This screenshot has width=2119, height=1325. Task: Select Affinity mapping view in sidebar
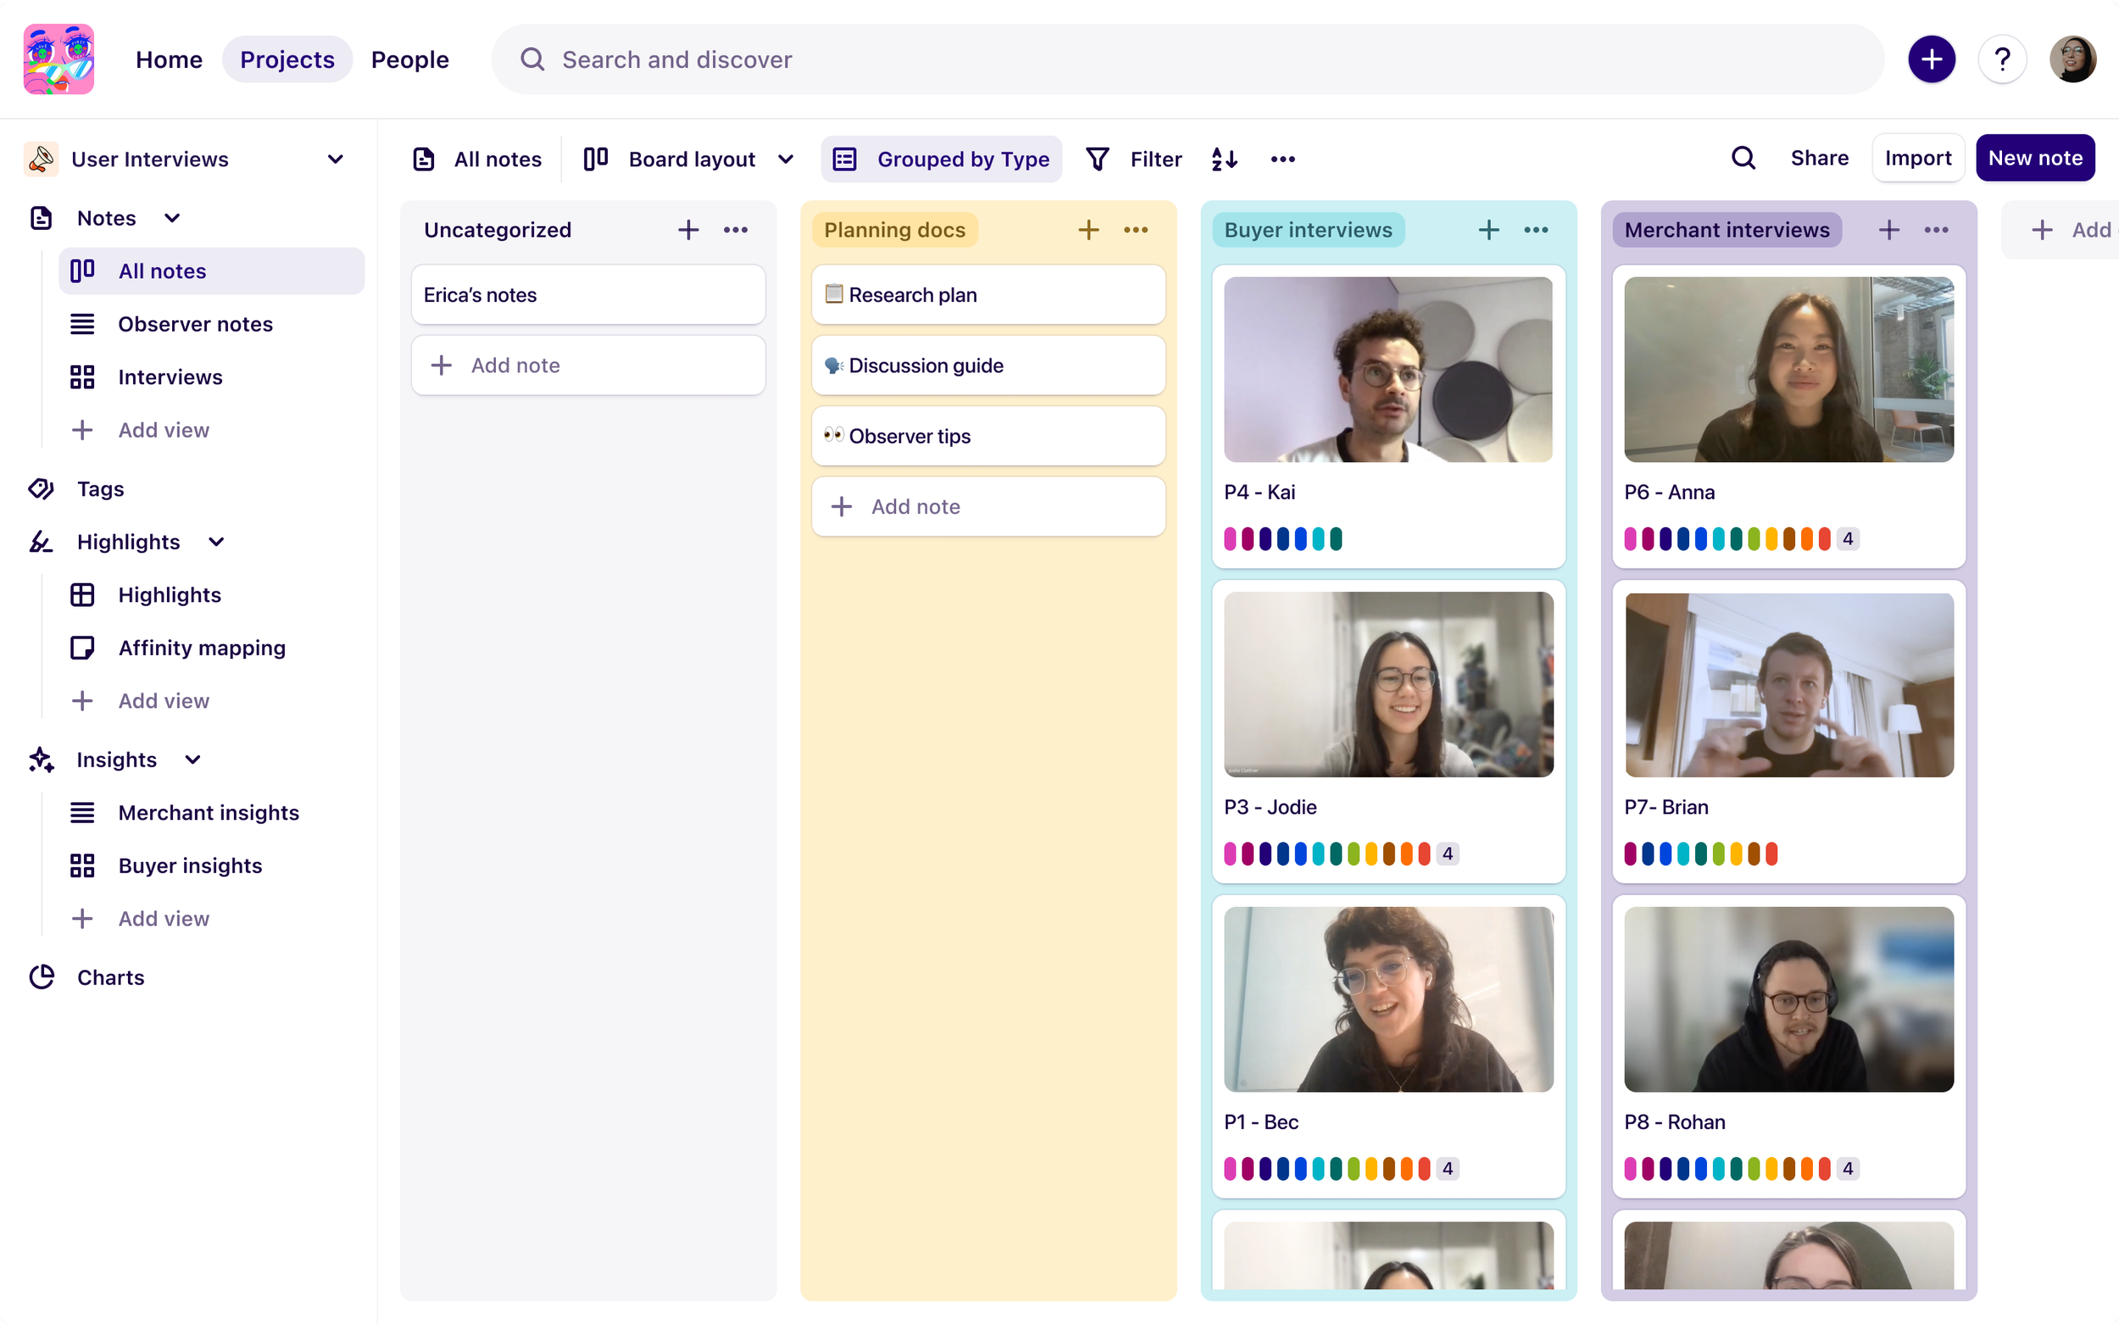coord(202,648)
